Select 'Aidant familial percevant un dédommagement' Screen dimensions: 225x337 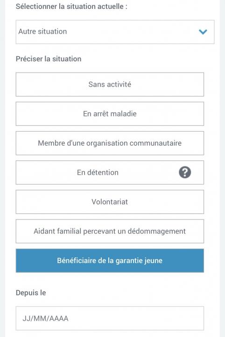click(x=110, y=231)
